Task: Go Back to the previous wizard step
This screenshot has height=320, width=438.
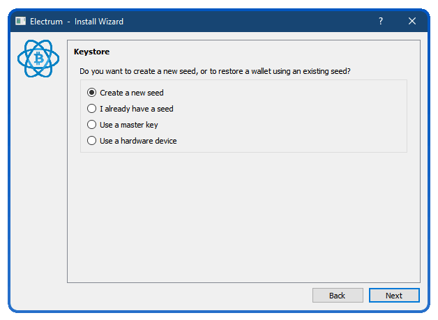Action: click(338, 296)
